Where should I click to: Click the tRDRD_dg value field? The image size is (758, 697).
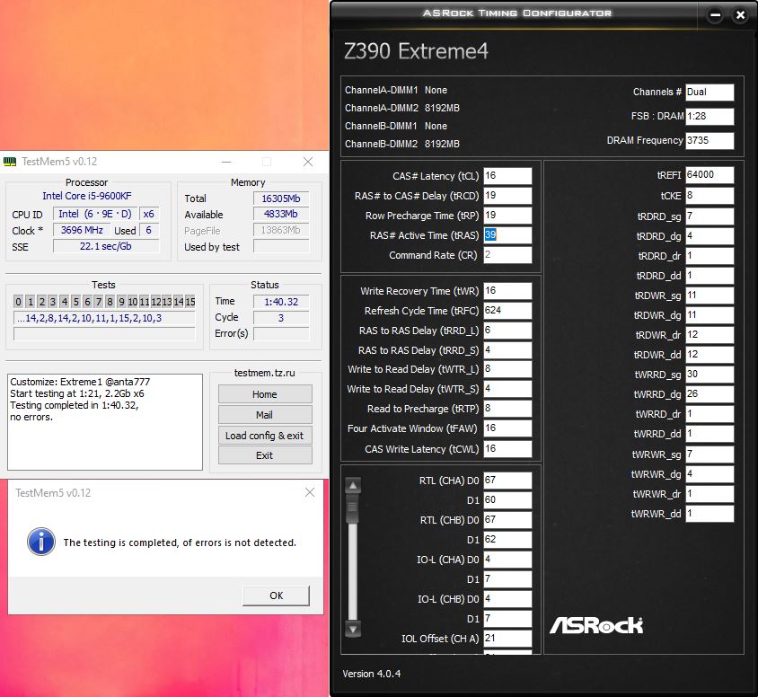pos(710,236)
